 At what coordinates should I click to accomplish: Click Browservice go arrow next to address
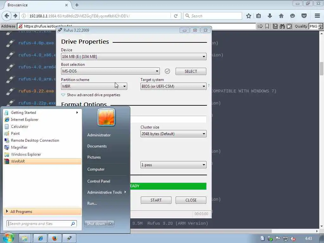260,26
